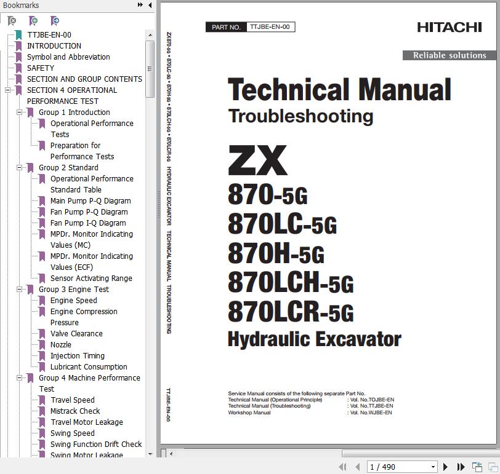Select Main Pump P-Q Diagram bookmark
This screenshot has height=474, width=500.
pos(91,201)
